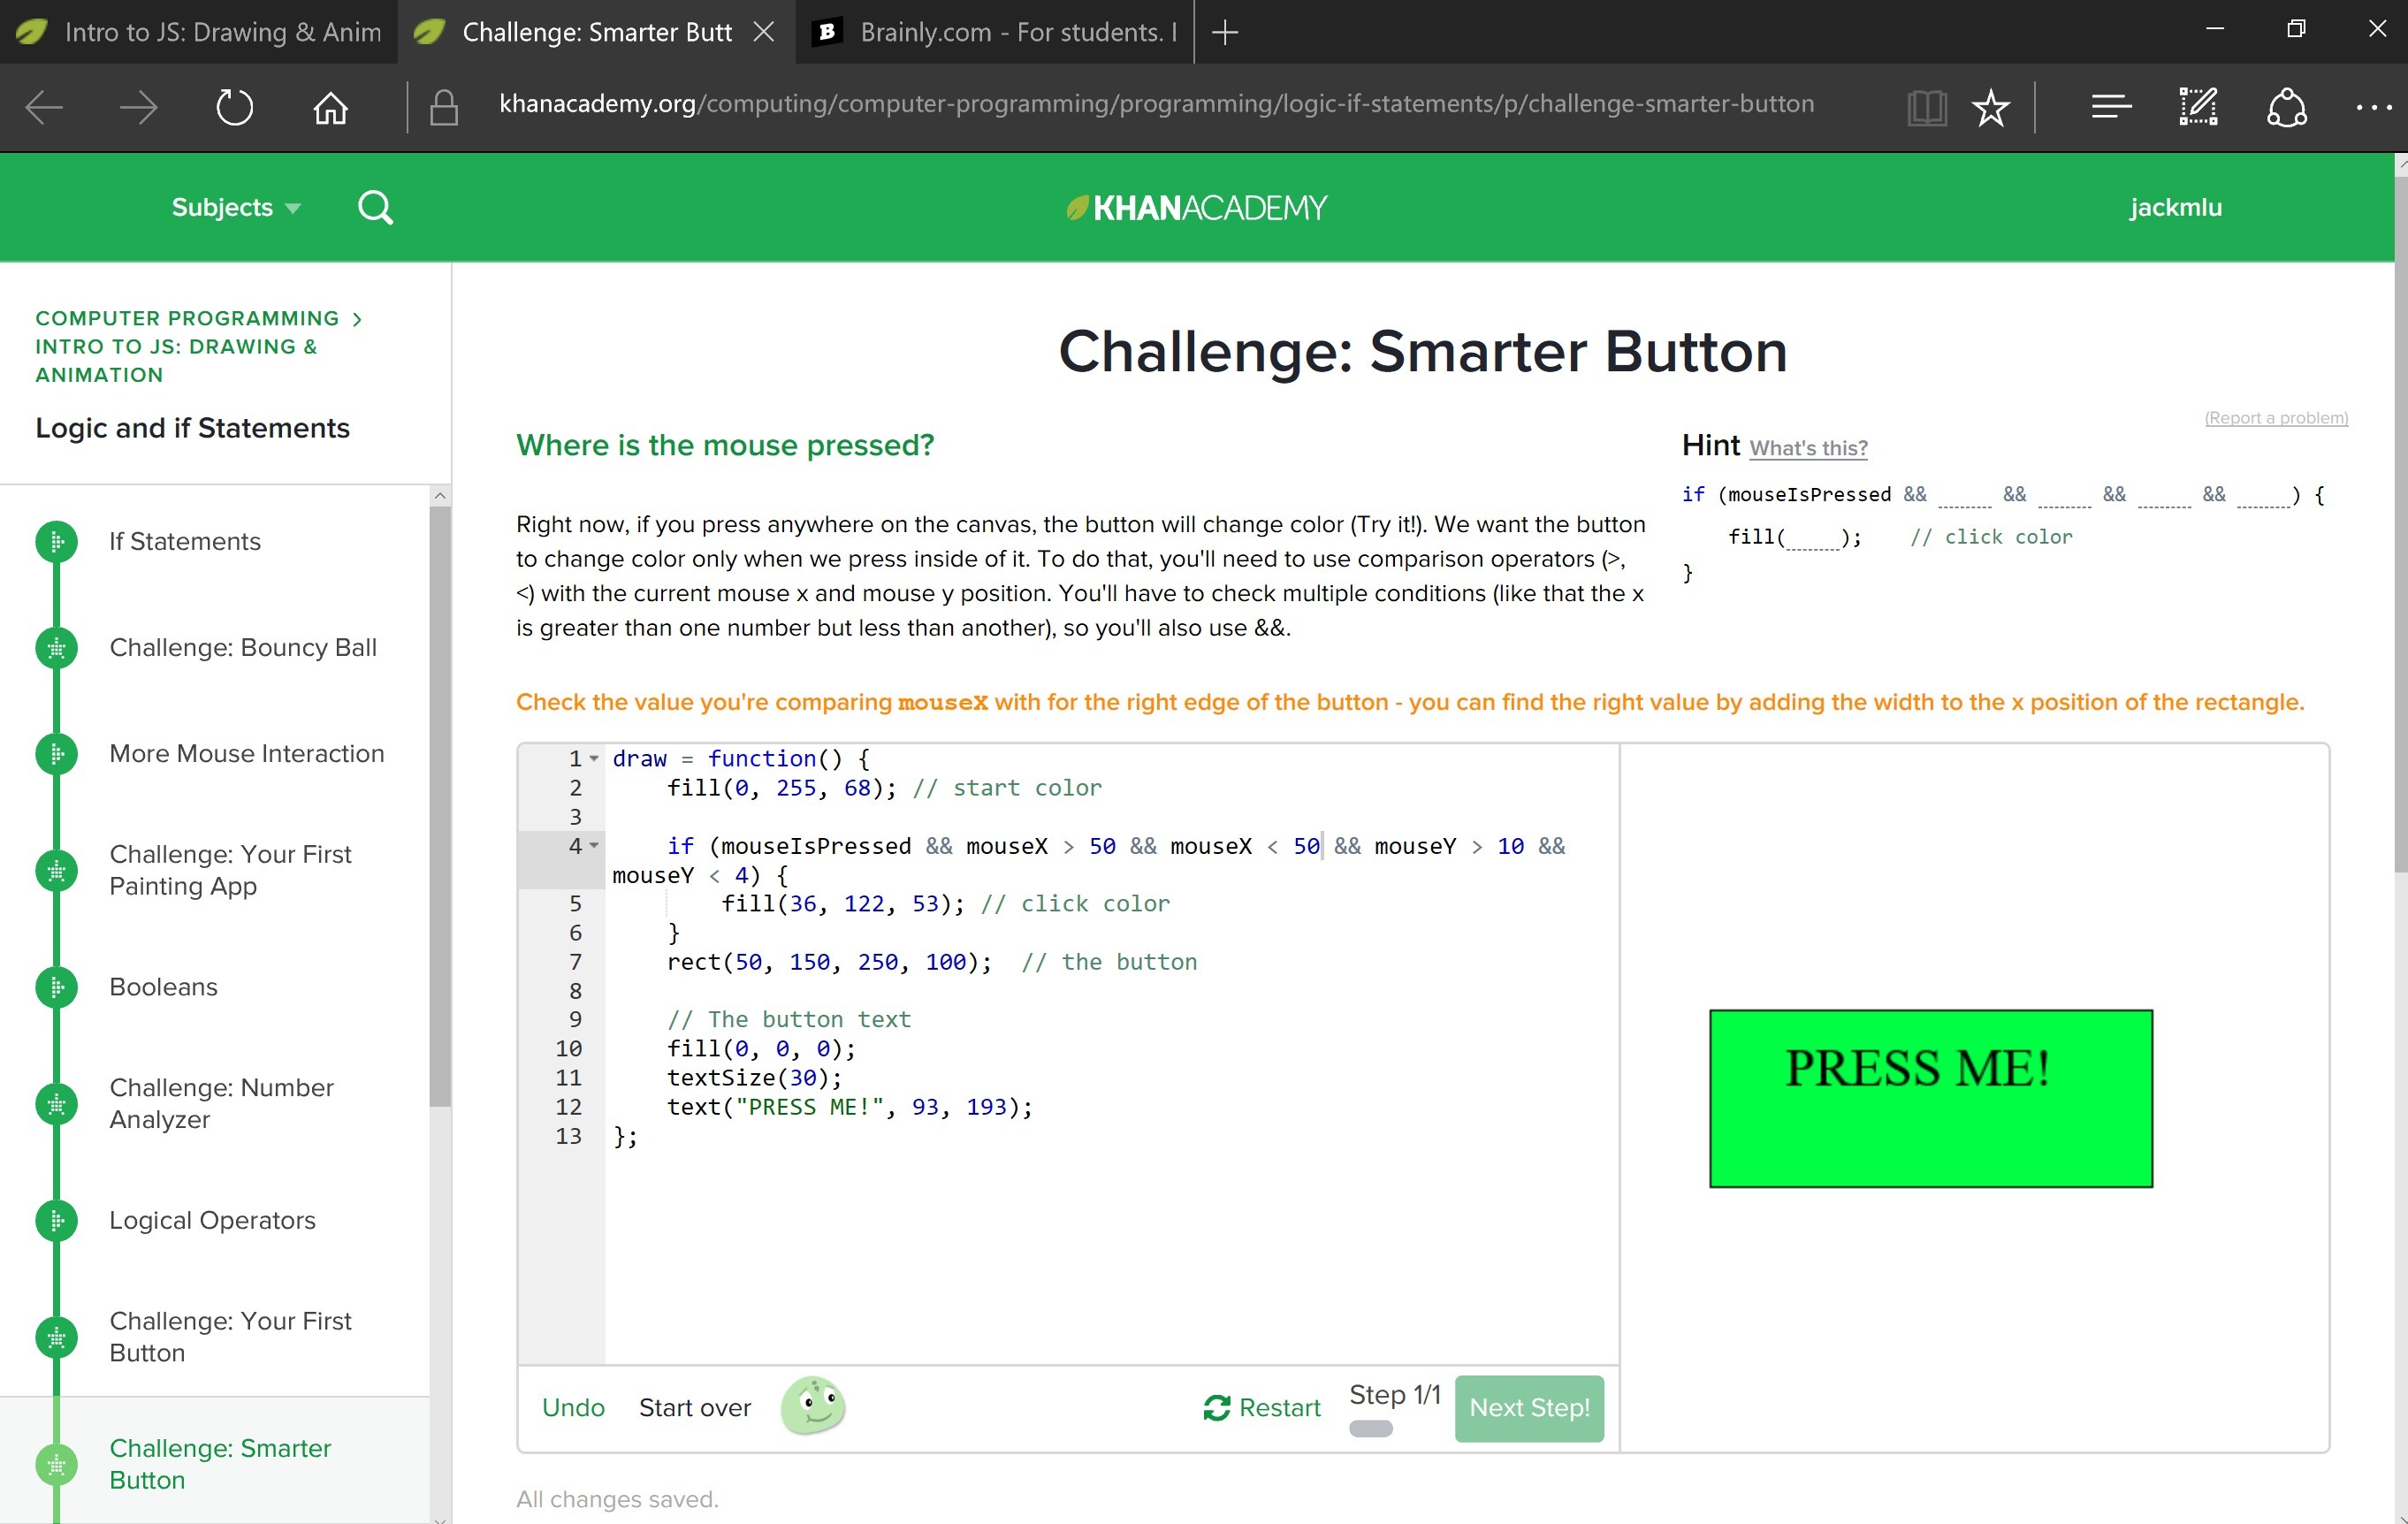Viewport: 2408px width, 1524px height.
Task: Click the What's this? hint link
Action: tap(1808, 448)
